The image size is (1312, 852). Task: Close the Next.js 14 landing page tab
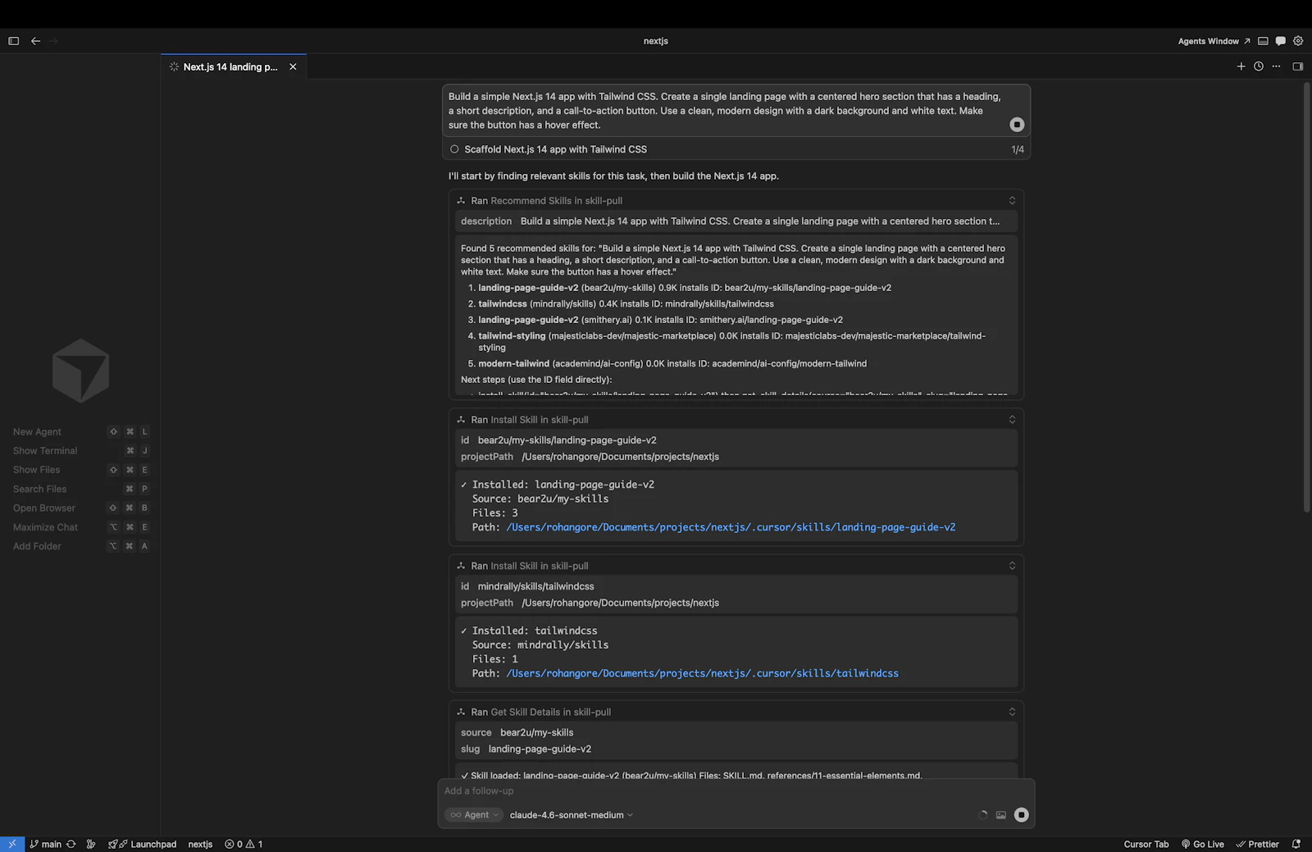tap(293, 67)
